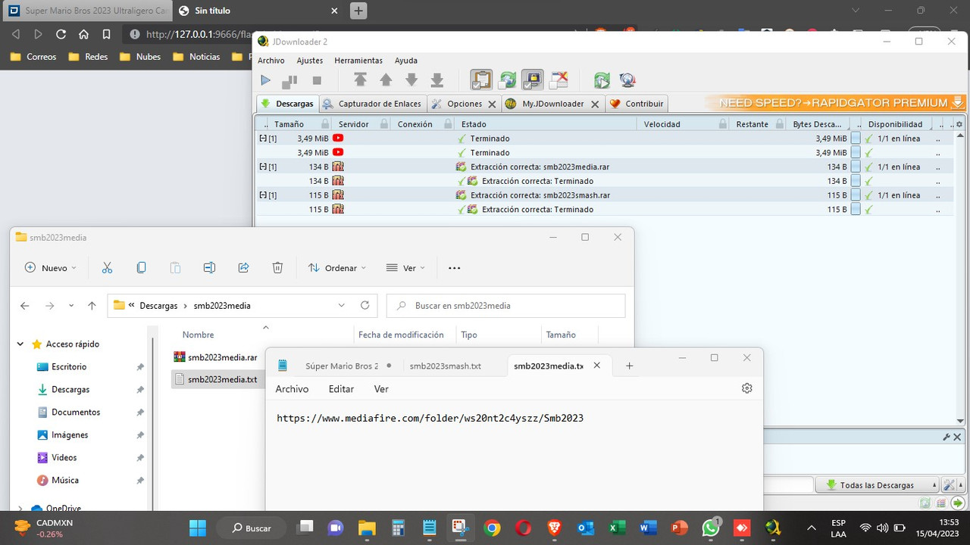Open the Contribuir tab

pyautogui.click(x=637, y=104)
